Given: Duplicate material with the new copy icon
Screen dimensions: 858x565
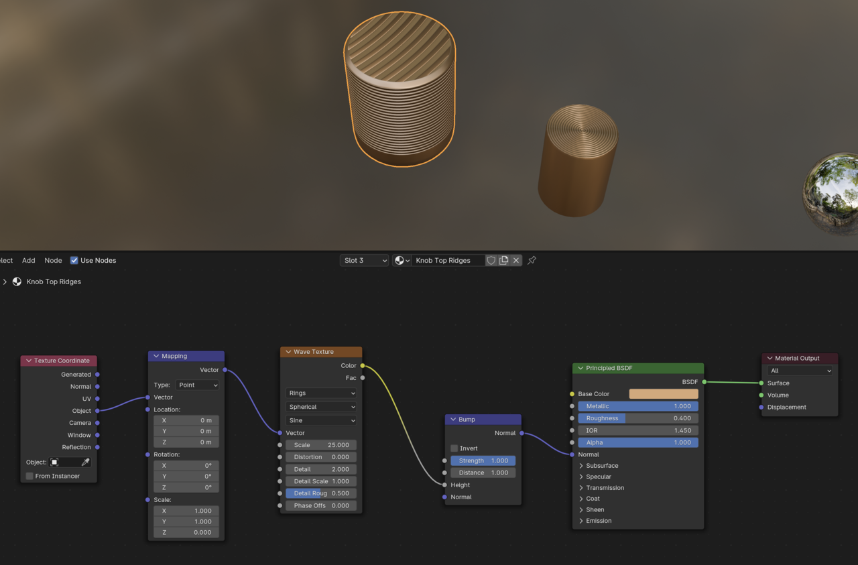Looking at the screenshot, I should [x=503, y=261].
